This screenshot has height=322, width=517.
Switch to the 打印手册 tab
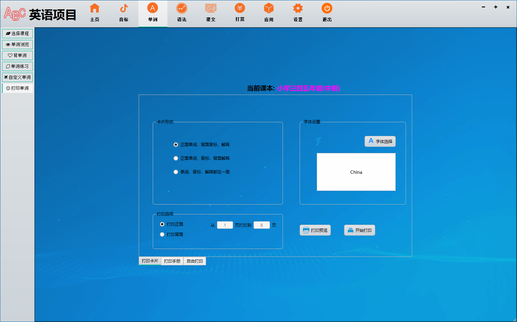(172, 261)
